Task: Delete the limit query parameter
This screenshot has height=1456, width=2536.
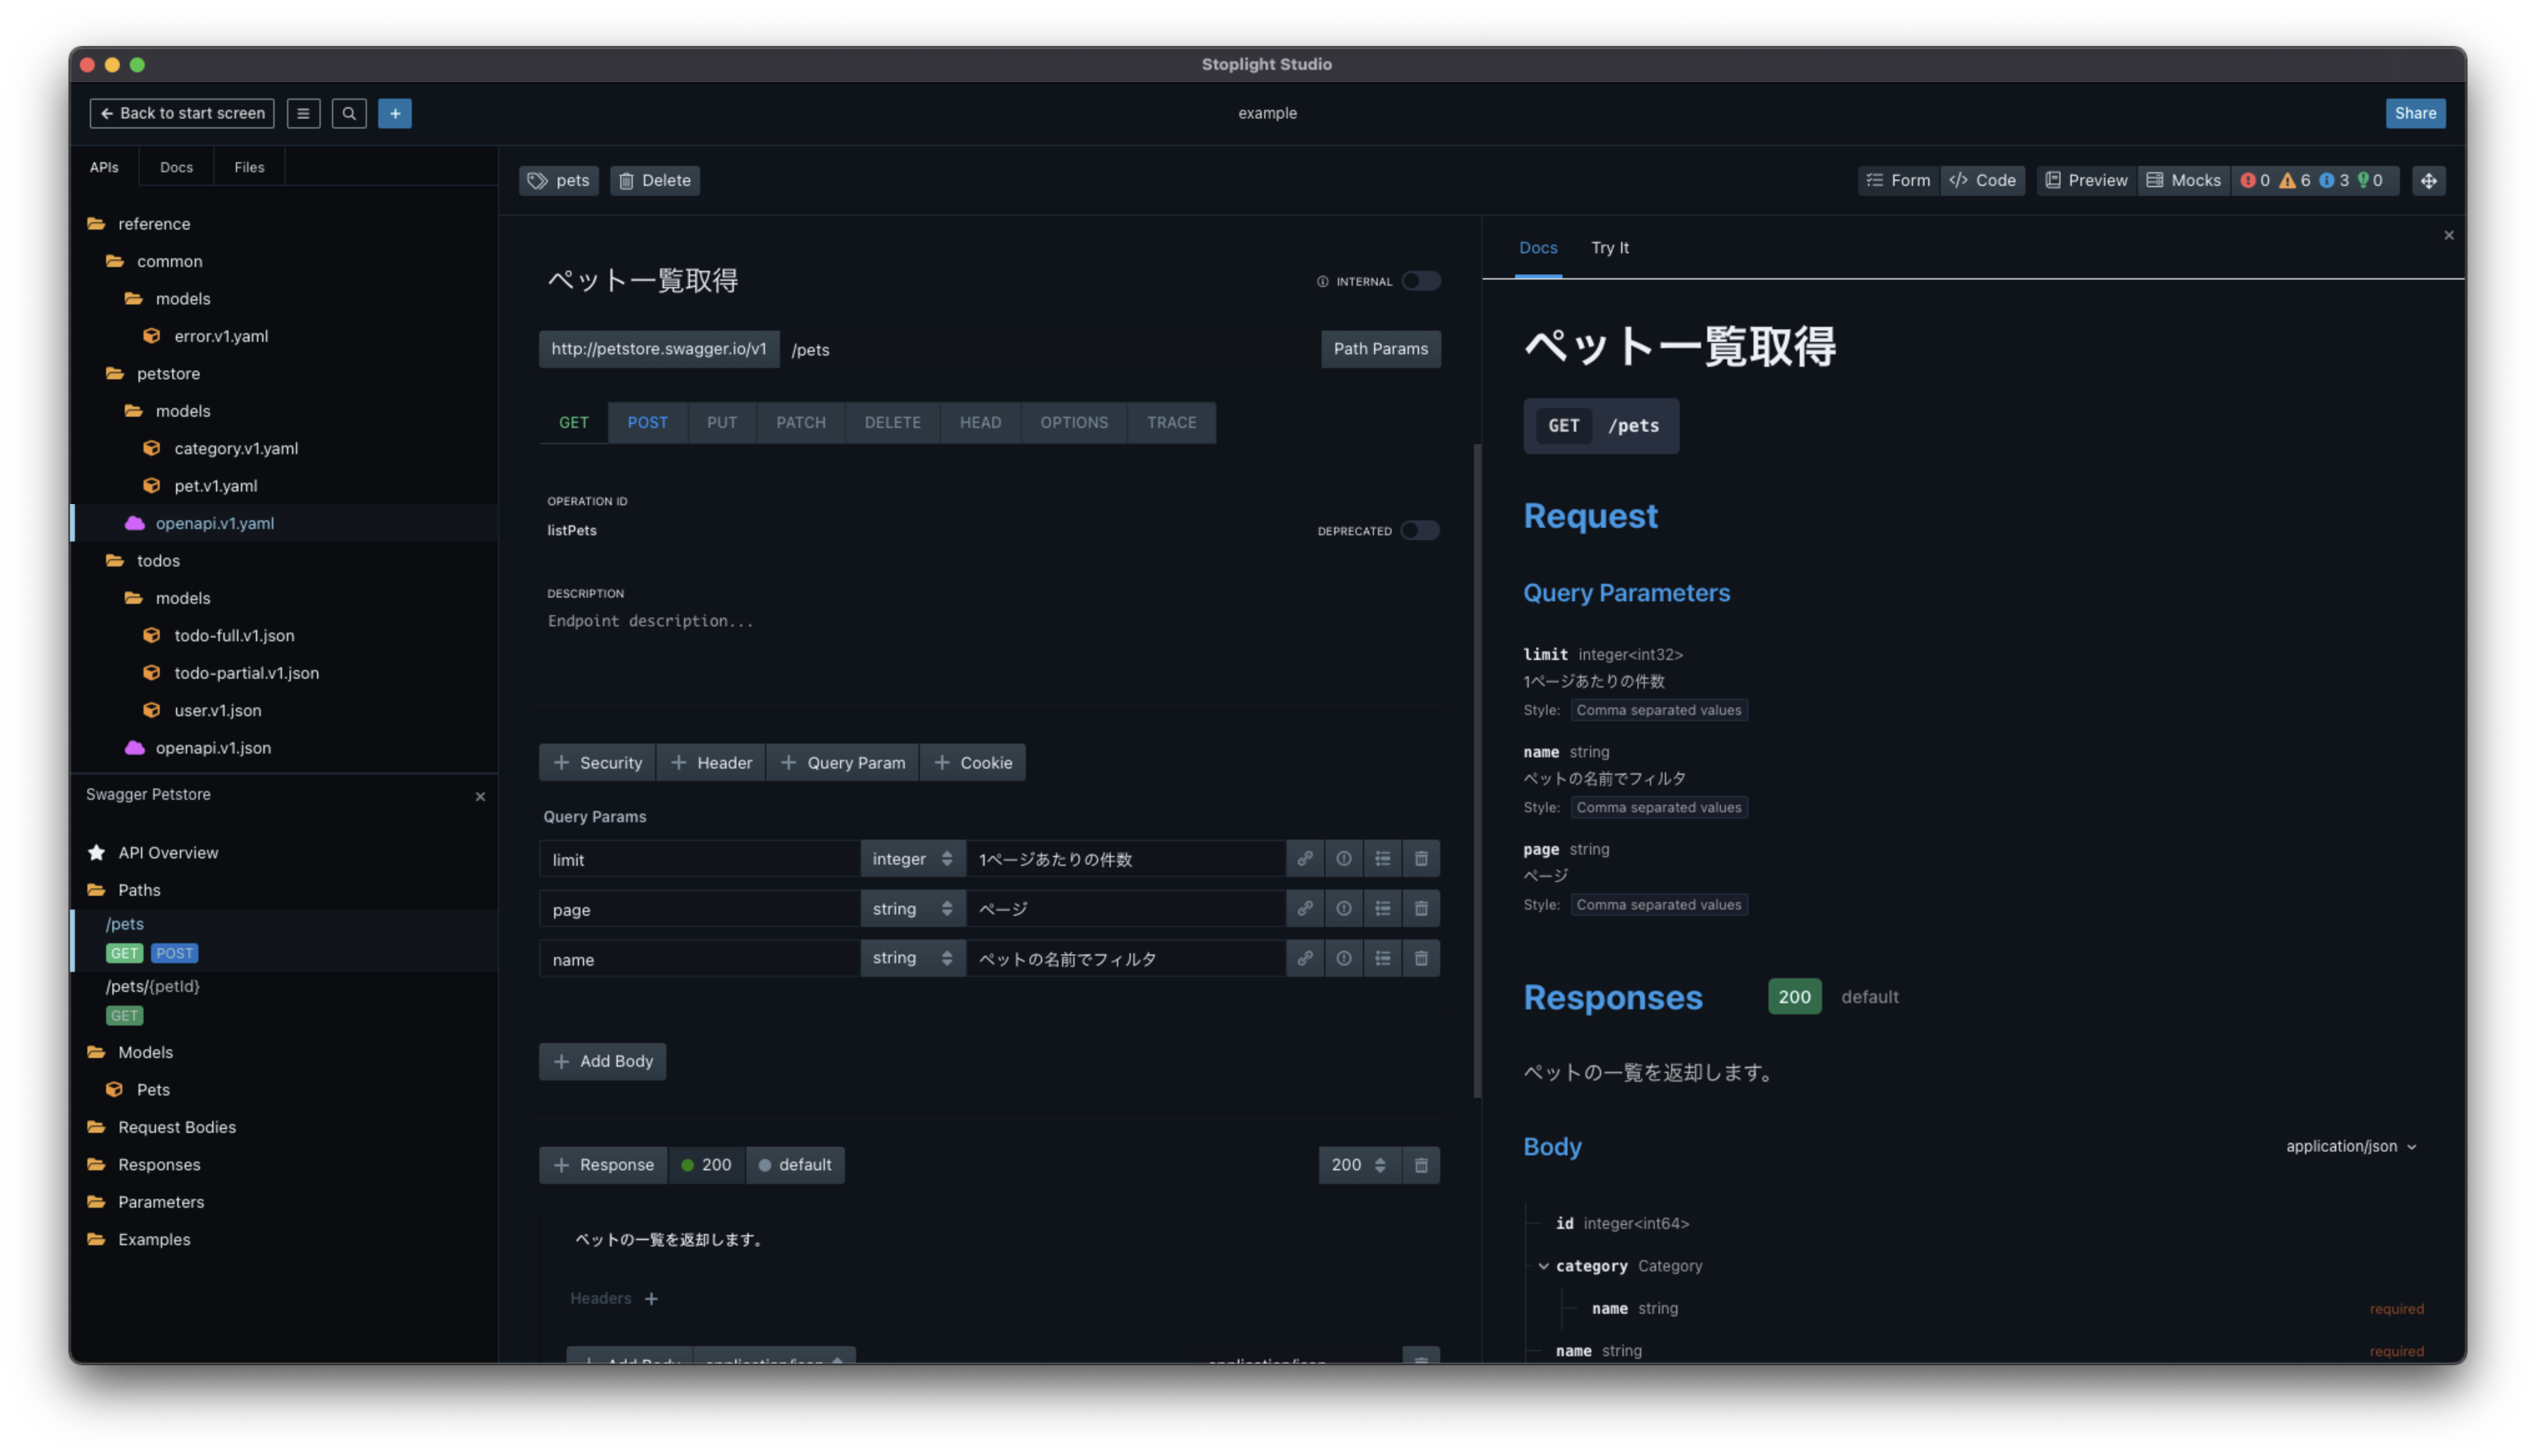Action: (1421, 858)
